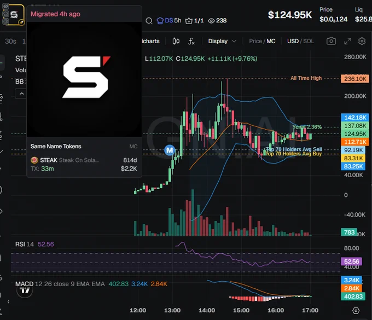Click the 236.10K orange price tag
The image size is (372, 320).
tap(355, 79)
